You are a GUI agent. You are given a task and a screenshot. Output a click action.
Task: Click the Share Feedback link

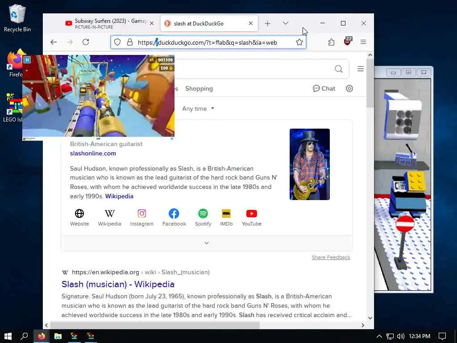331,257
